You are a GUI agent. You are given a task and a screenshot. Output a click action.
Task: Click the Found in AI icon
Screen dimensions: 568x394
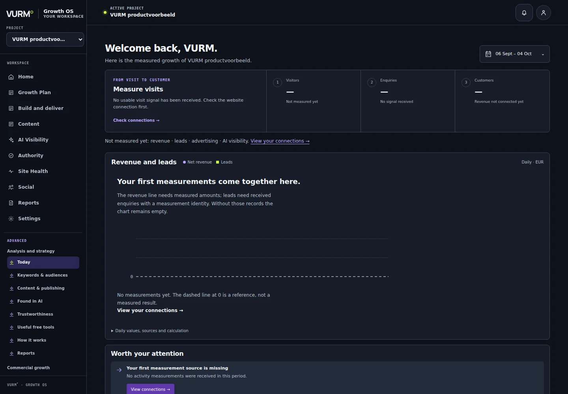click(x=12, y=301)
